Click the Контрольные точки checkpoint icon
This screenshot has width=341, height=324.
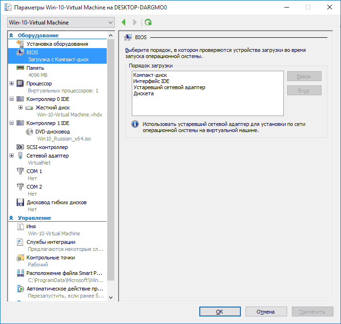20,258
